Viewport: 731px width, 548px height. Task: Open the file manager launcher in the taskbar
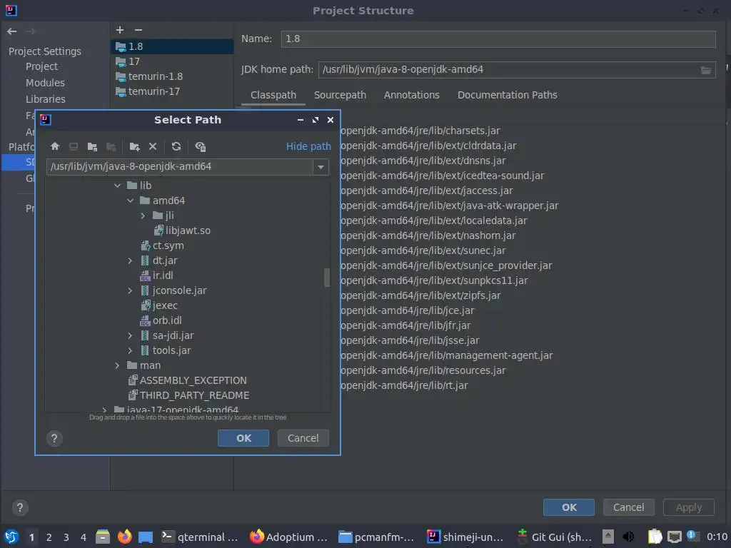tap(103, 537)
